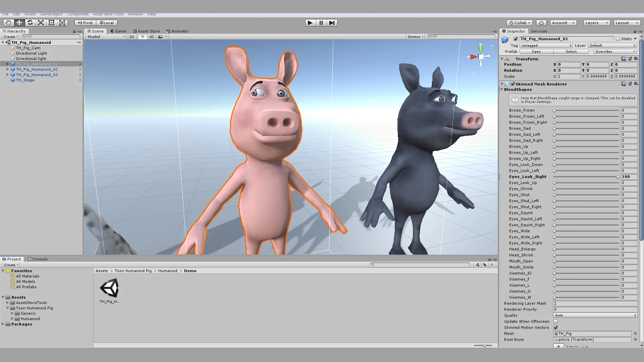Click search by type icon in Project
Image resolution: width=644 pixels, height=362 pixels.
[x=477, y=265]
